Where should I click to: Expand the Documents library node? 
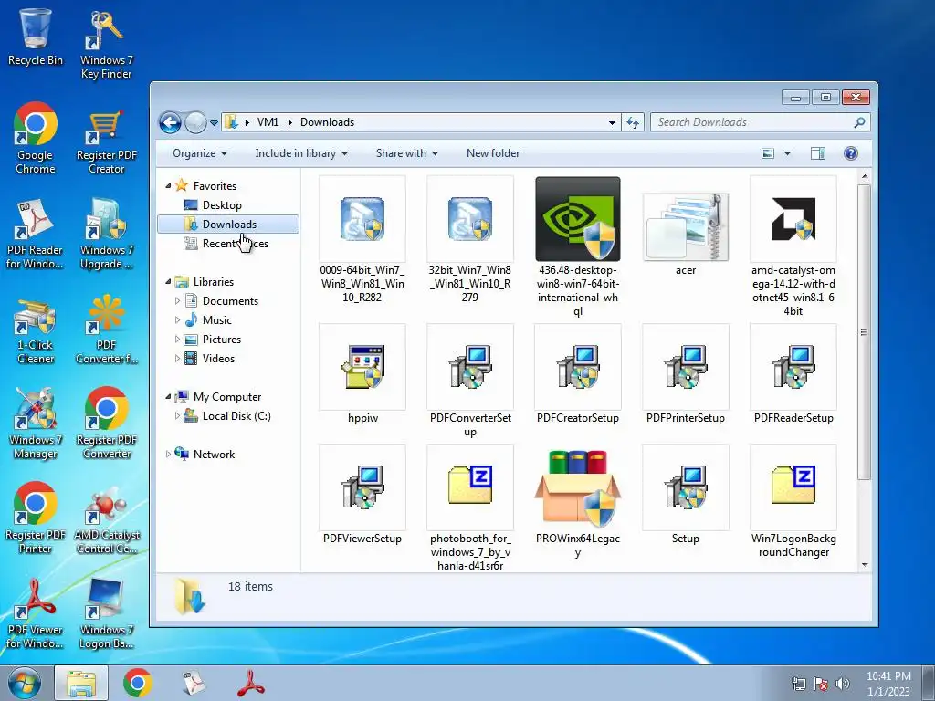pyautogui.click(x=177, y=301)
